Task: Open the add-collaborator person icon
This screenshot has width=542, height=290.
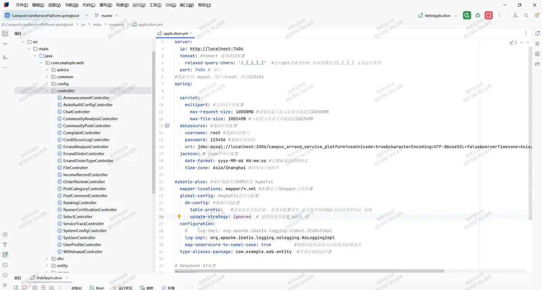Action: tap(515, 15)
